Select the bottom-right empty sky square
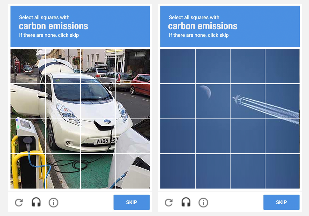 (x=282, y=171)
